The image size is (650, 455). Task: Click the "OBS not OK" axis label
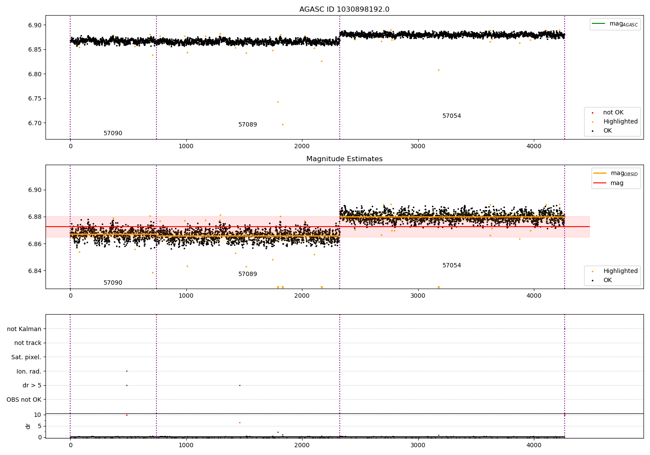tap(24, 400)
